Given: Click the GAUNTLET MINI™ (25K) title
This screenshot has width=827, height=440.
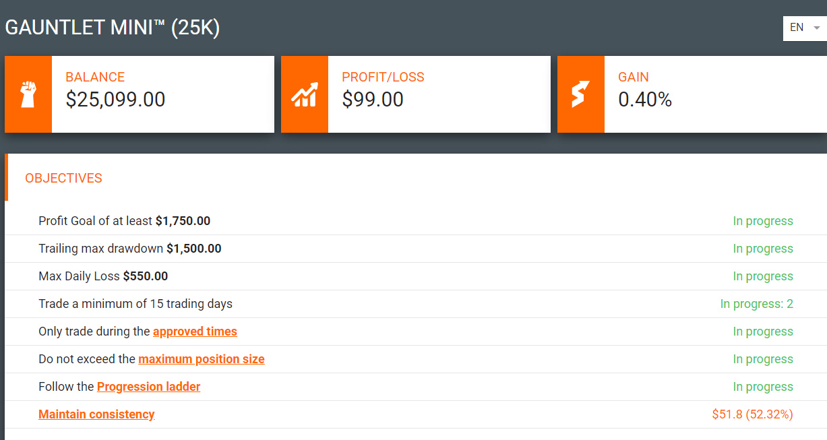Looking at the screenshot, I should [113, 28].
